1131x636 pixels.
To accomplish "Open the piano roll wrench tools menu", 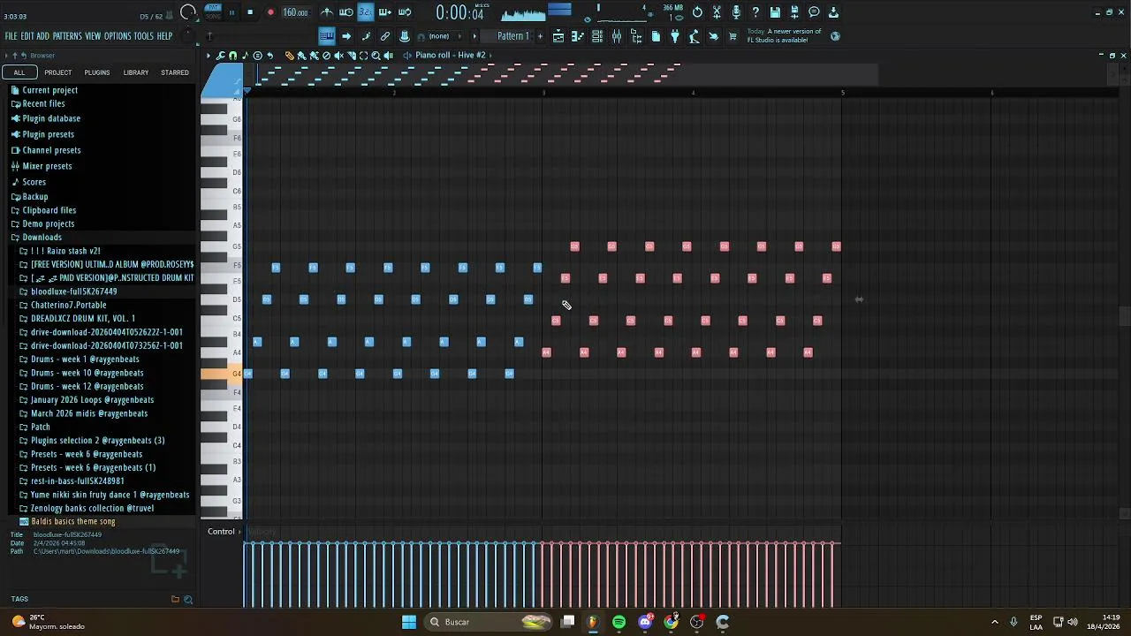I will [220, 56].
